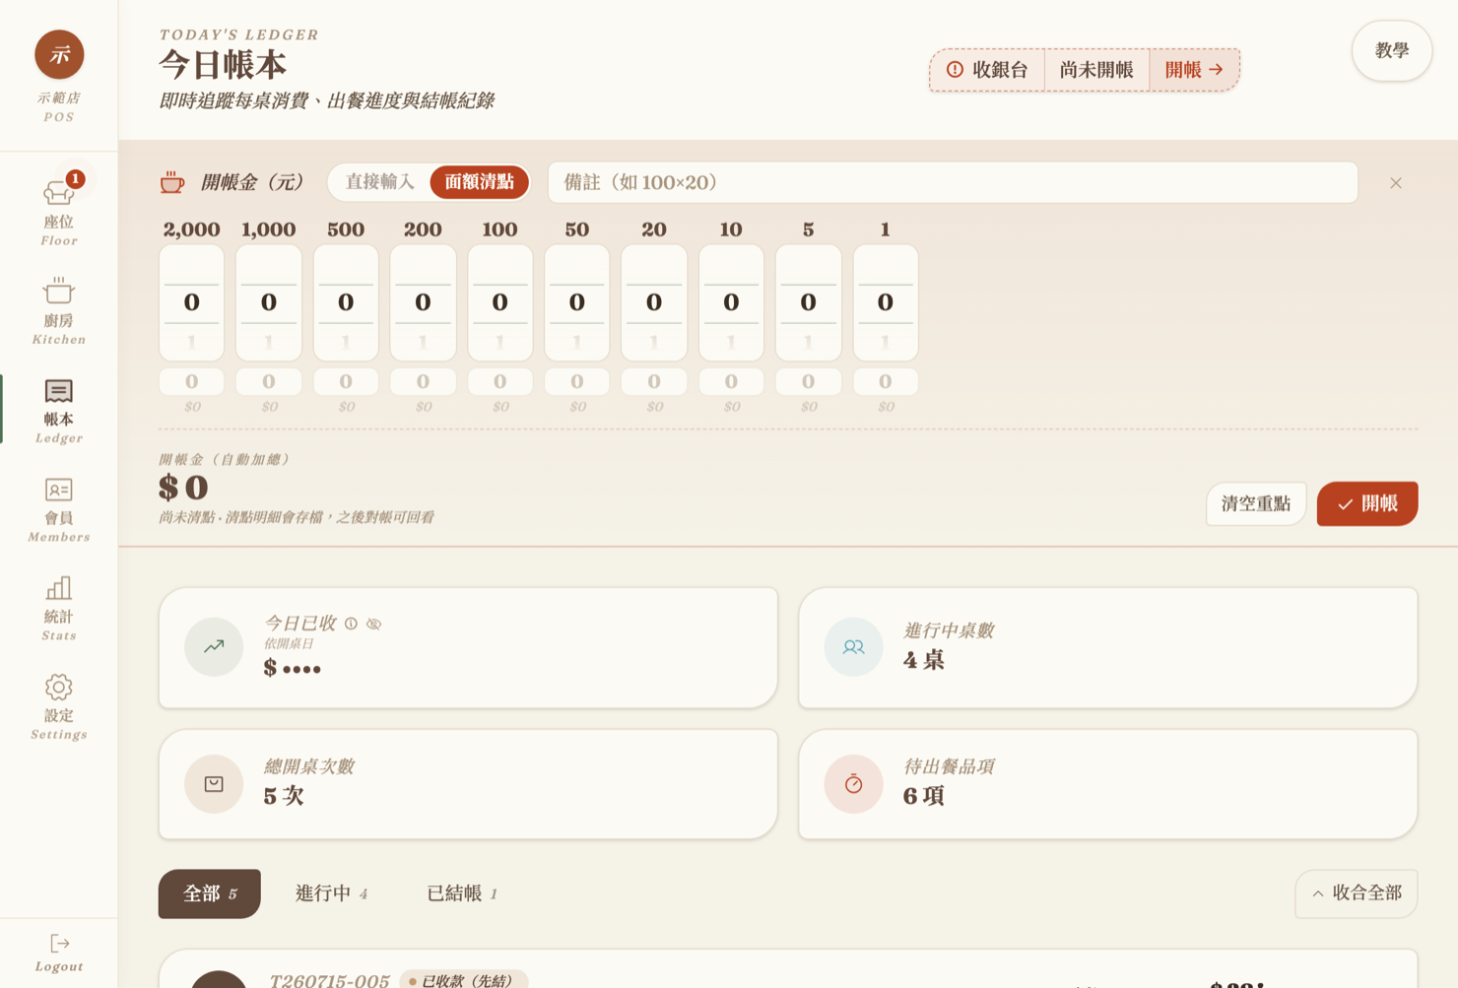
Task: Click the trend icon on 今日已收 card
Action: [214, 647]
